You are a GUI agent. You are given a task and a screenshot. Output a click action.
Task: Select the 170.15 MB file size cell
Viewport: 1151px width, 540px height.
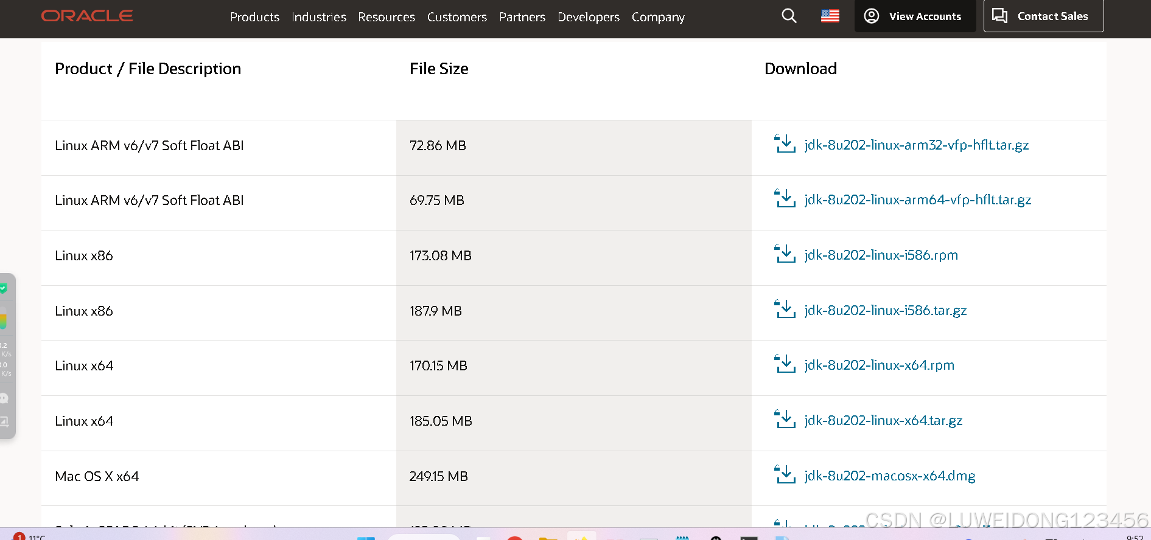click(x=574, y=368)
